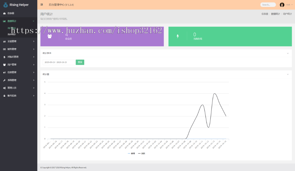Viewport: 295px width, 171px height.
Task: Open the root user dropdown menu
Action: [x=289, y=5]
